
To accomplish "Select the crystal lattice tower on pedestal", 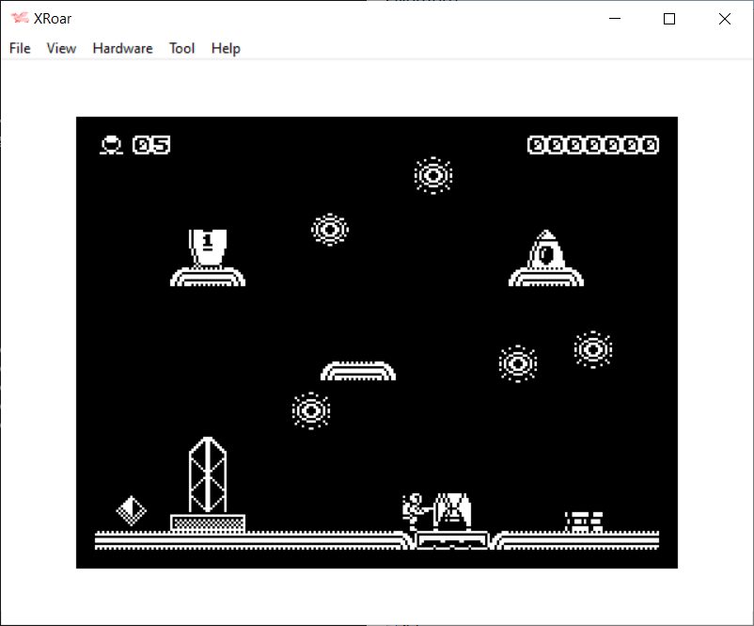I will 208,475.
